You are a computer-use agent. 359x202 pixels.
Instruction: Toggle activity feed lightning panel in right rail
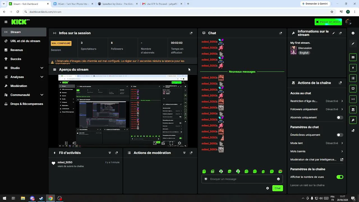coord(353,68)
